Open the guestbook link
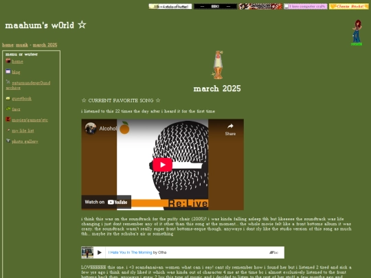 22,99
